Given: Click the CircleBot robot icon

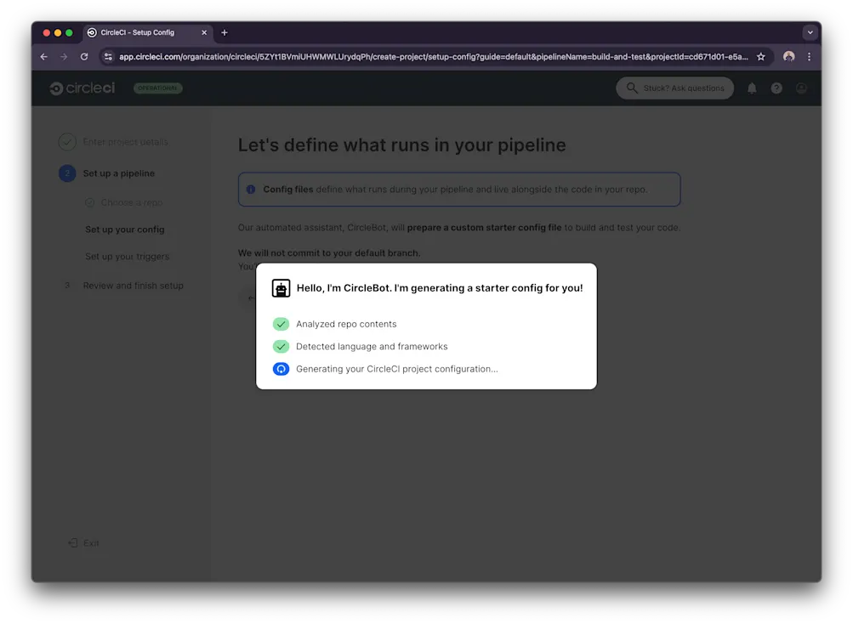Looking at the screenshot, I should (x=281, y=288).
